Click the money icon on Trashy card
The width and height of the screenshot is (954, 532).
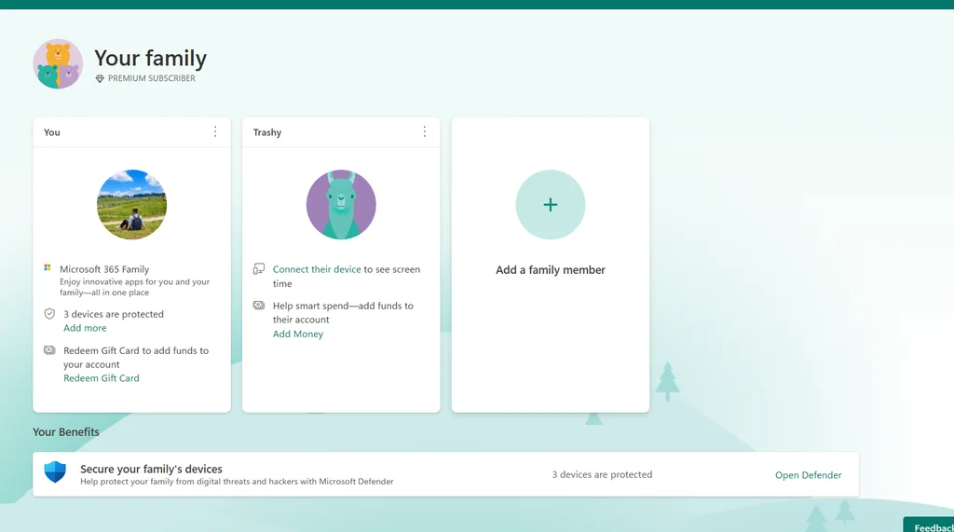click(x=259, y=306)
